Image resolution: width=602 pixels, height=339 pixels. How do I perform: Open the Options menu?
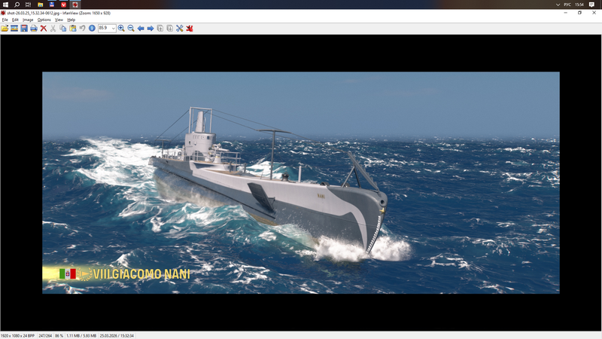click(x=44, y=20)
